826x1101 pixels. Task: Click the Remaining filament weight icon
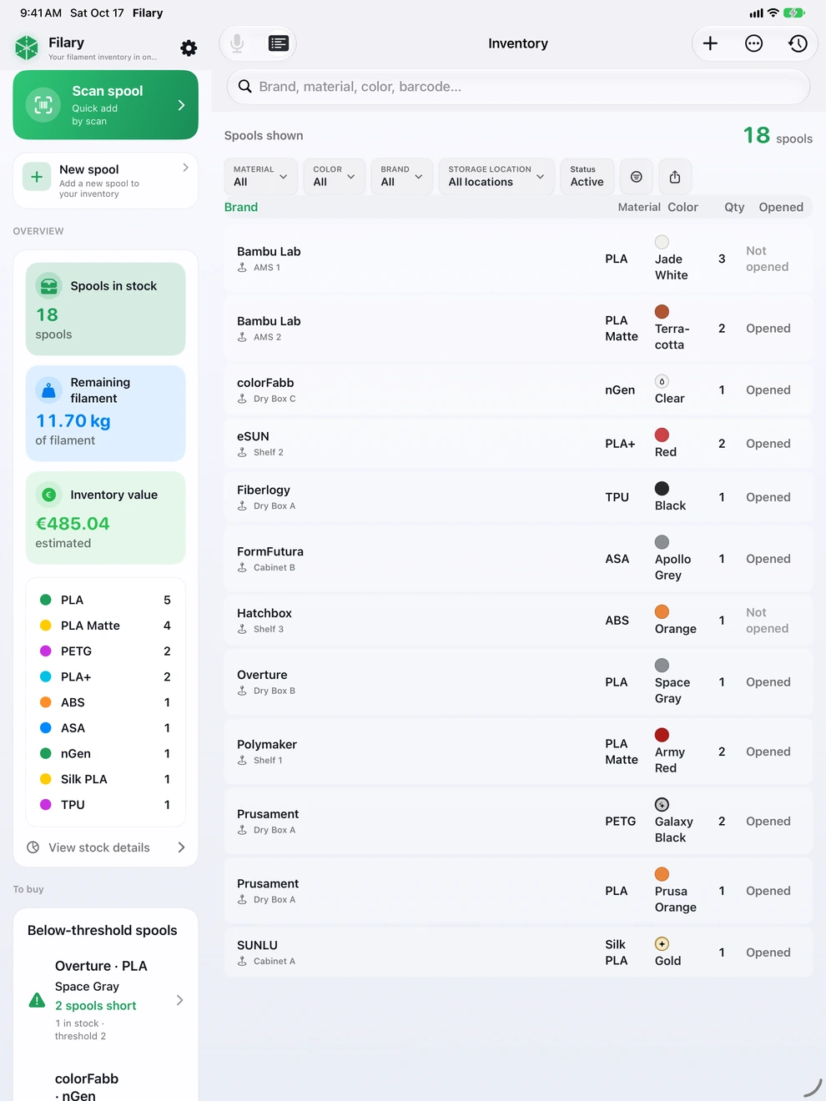pos(49,390)
